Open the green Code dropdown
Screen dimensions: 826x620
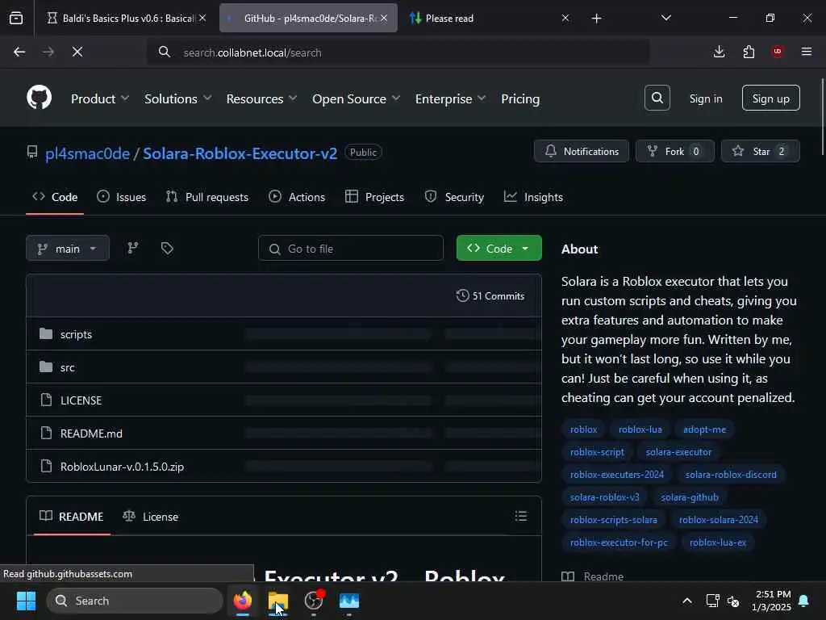[x=499, y=249]
